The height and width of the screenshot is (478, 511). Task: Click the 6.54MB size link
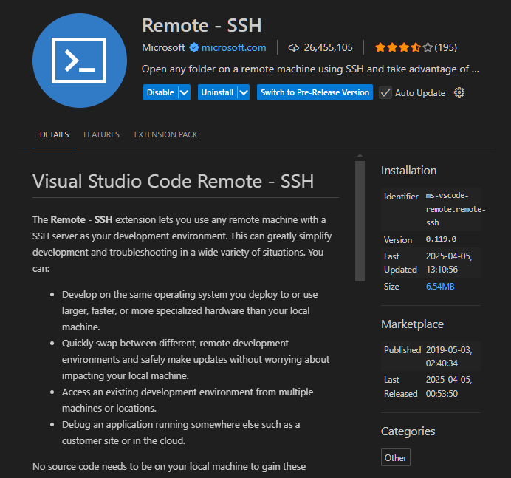(x=442, y=286)
